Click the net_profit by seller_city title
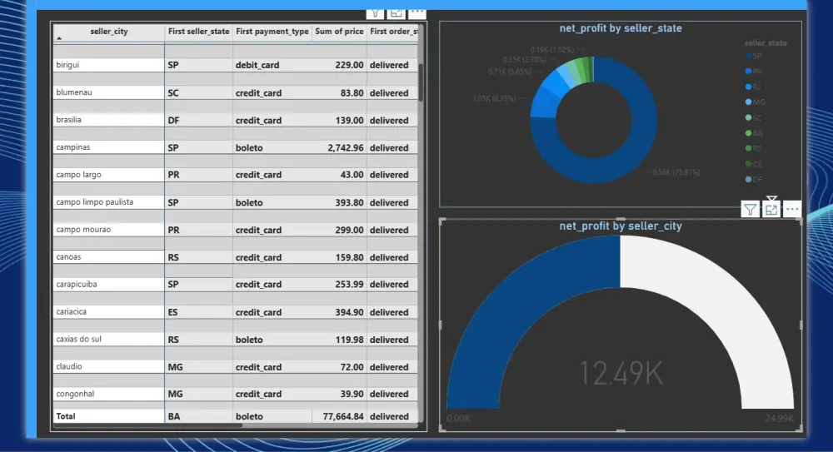833x452 pixels. 621,226
